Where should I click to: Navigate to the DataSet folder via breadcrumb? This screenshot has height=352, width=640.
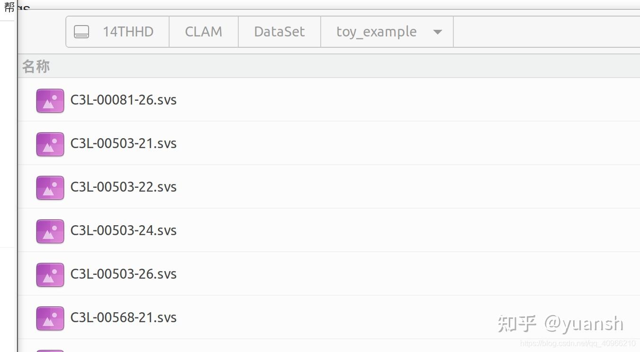(279, 32)
